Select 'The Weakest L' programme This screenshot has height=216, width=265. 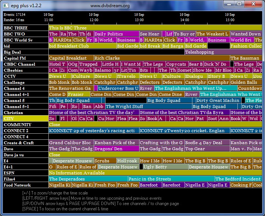tap(213, 34)
